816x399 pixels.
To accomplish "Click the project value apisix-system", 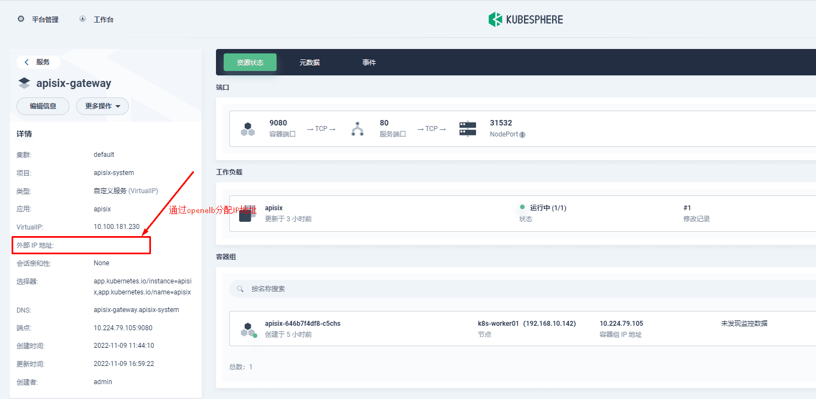I will click(114, 173).
